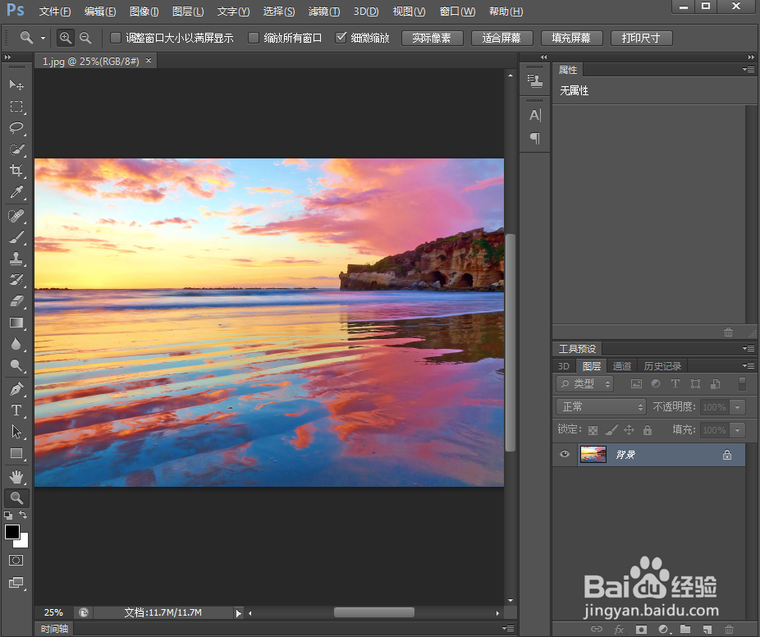
Task: Click the Print Size button
Action: (641, 38)
